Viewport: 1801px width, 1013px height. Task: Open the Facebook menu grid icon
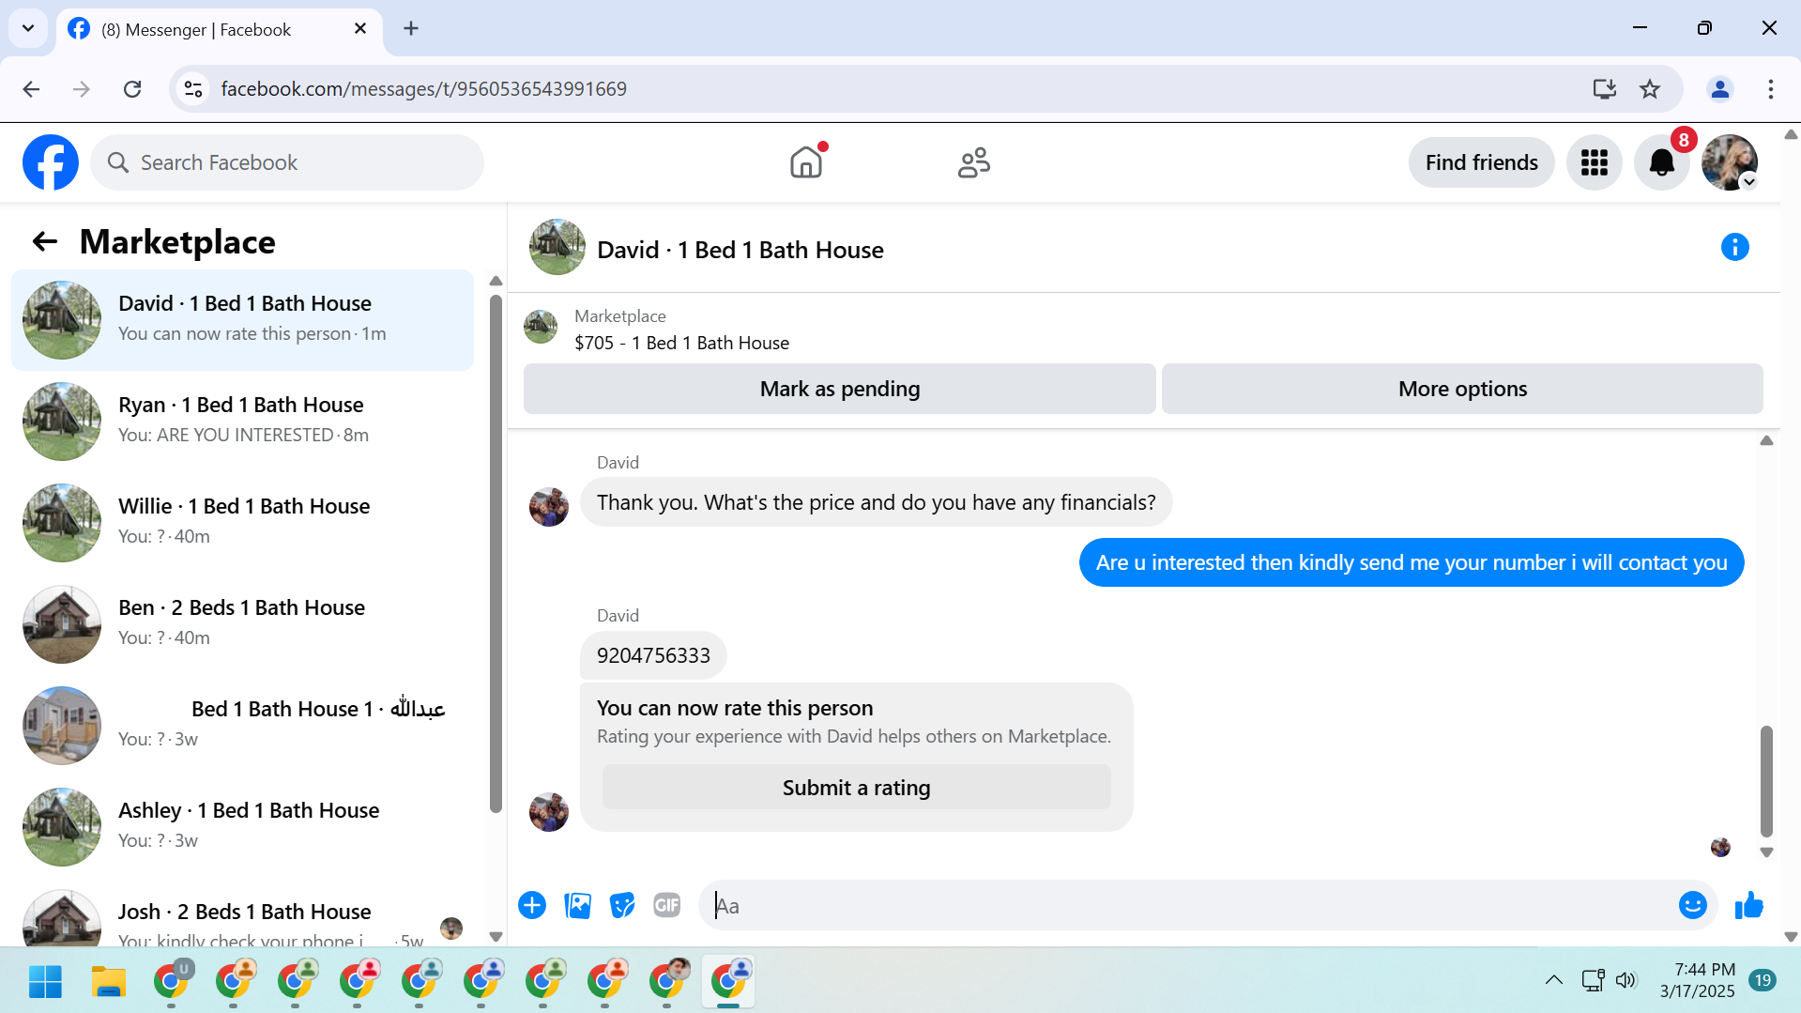tap(1595, 162)
